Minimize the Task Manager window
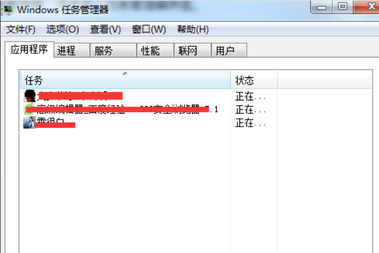This screenshot has width=379, height=253. click(x=322, y=7)
